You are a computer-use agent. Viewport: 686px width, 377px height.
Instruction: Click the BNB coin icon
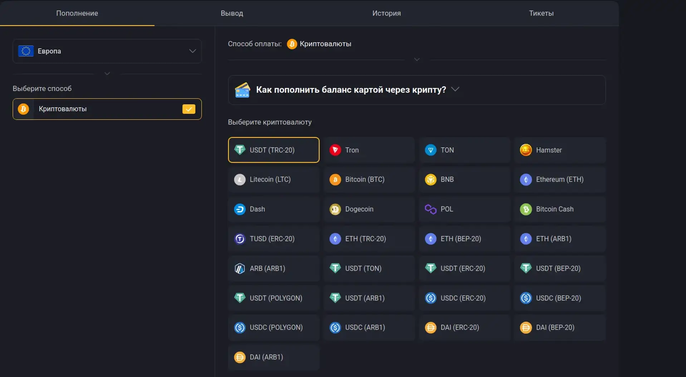(x=430, y=179)
